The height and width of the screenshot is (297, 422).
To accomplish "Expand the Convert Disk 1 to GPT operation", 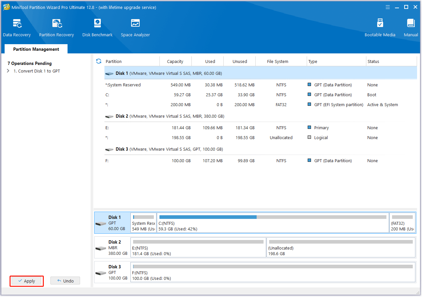I will (8, 71).
